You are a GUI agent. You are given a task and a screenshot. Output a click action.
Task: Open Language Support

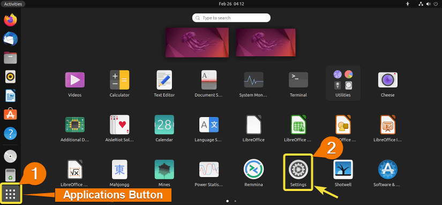click(209, 125)
